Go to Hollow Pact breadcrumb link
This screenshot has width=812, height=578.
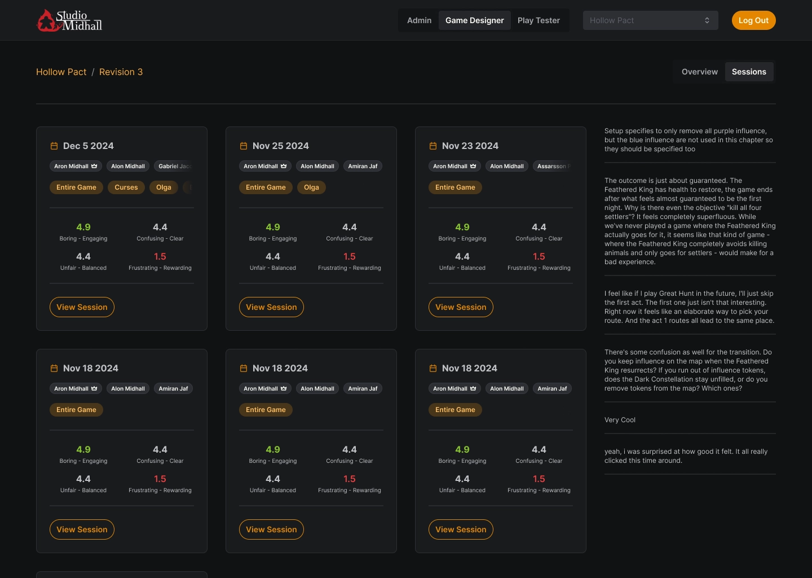click(x=61, y=72)
